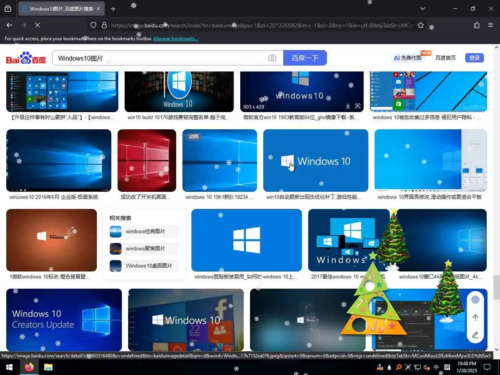Open the Windows Start menu
Viewport: 500px width, 375px height.
click(x=9, y=367)
